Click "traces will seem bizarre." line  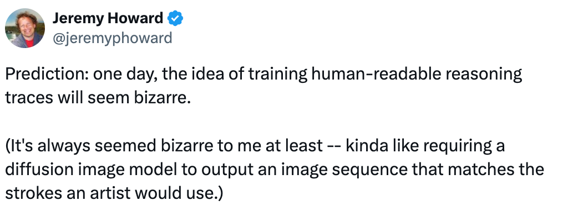pos(98,98)
